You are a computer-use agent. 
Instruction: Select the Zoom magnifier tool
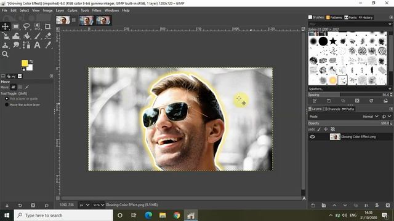6,54
